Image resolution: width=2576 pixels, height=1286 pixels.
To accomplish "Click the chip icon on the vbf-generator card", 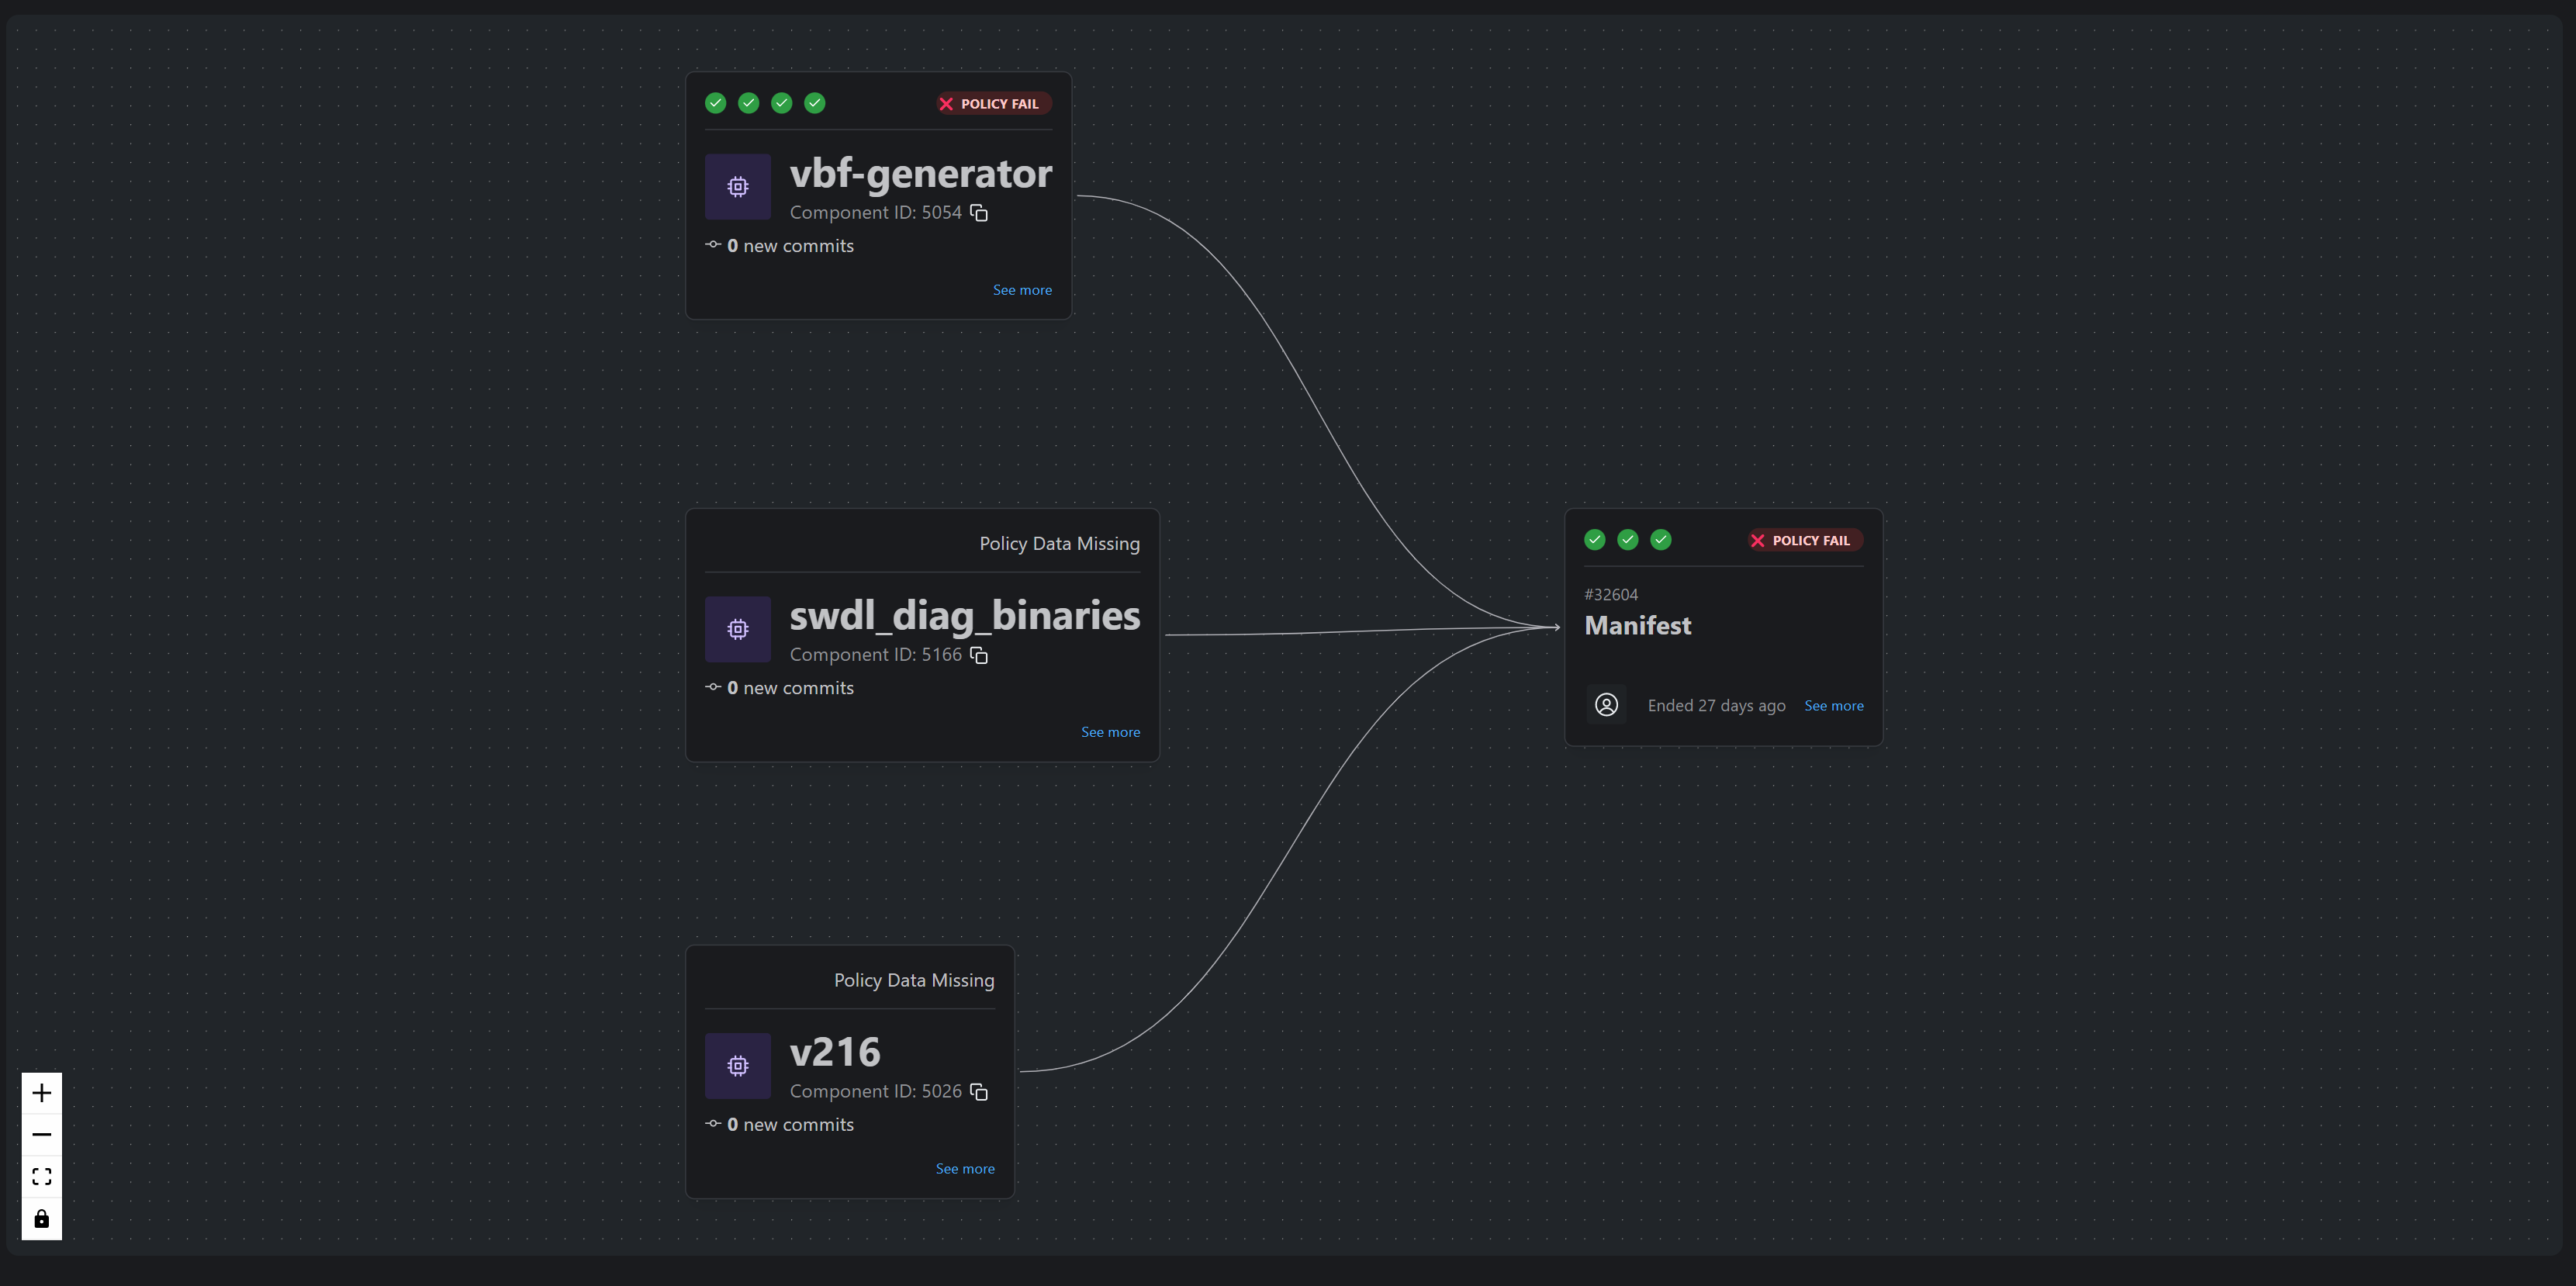I will [x=737, y=186].
